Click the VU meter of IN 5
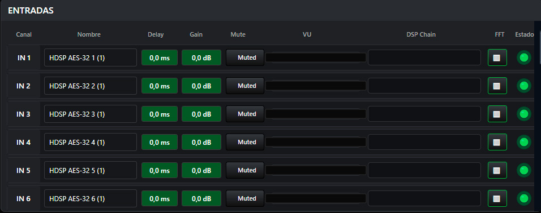Image resolution: width=541 pixels, height=213 pixels. coord(316,170)
